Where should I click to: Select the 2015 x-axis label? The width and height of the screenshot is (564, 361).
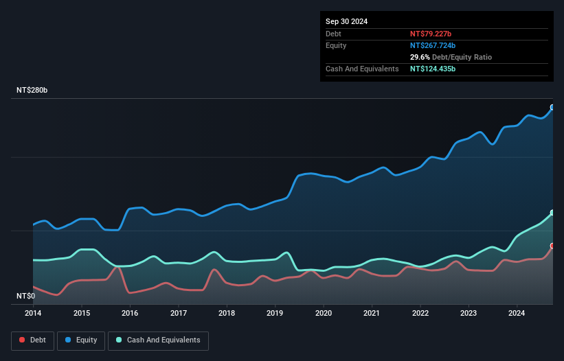(82, 313)
